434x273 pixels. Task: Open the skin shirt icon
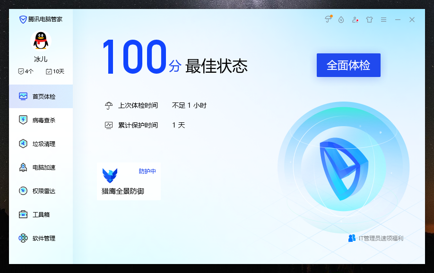369,20
